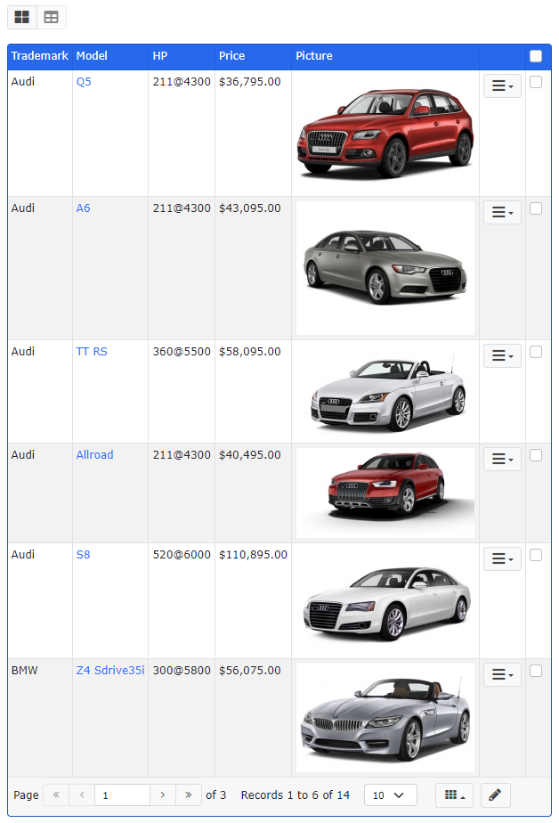Image resolution: width=559 pixels, height=823 pixels.
Task: Check the box for Audi Q5 row
Action: pyautogui.click(x=536, y=82)
